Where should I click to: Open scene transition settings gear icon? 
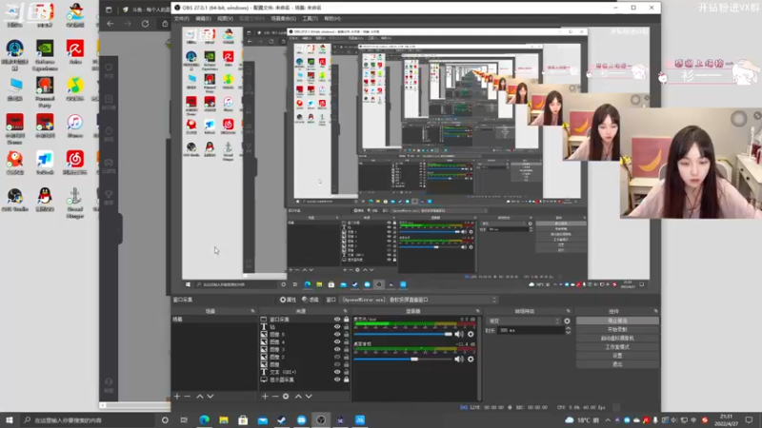click(x=567, y=321)
